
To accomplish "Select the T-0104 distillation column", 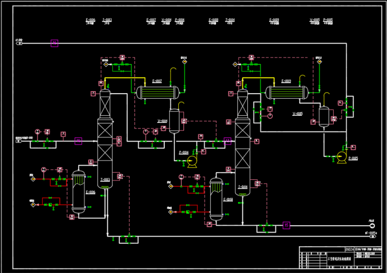I will coord(242,141).
